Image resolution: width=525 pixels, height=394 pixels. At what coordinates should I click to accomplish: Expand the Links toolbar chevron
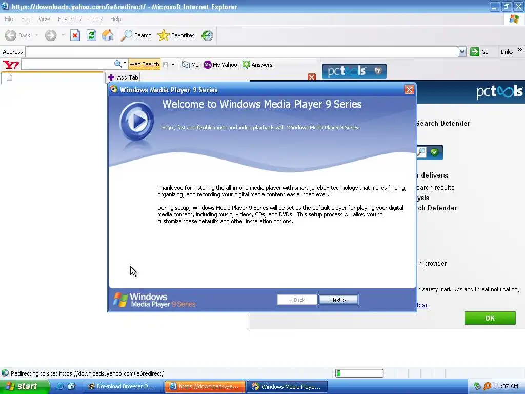click(520, 50)
